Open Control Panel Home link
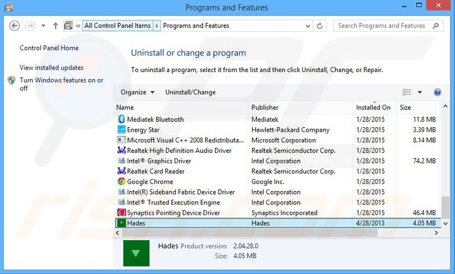This screenshot has width=455, height=274. pyautogui.click(x=49, y=48)
